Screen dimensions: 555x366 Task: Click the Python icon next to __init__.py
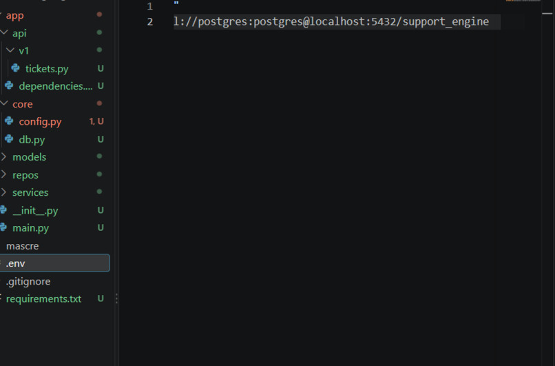3,210
